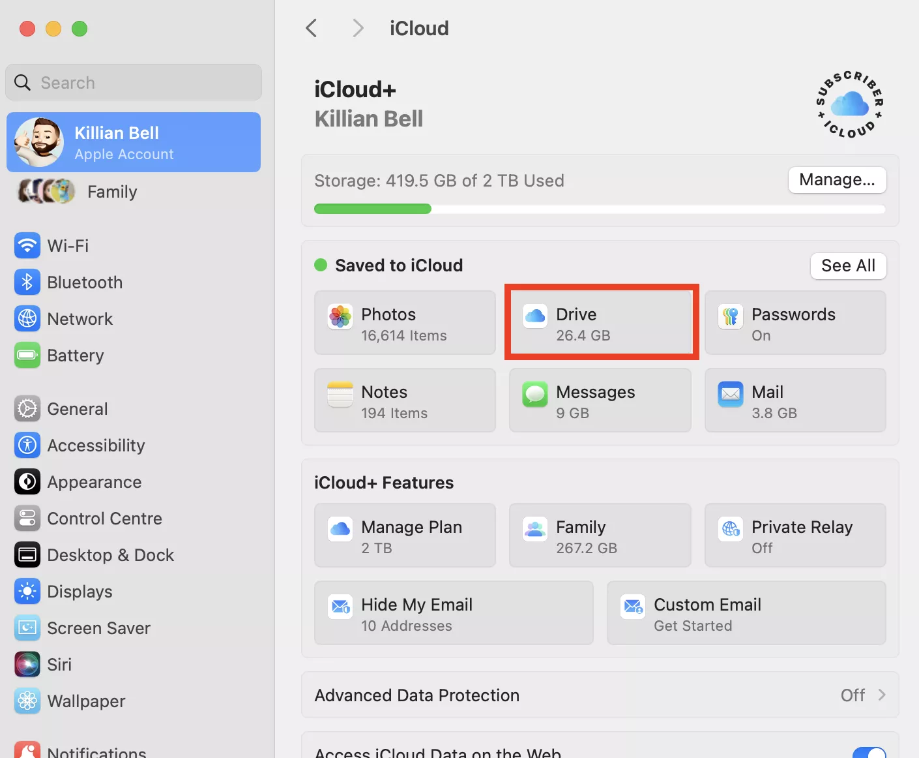The width and height of the screenshot is (919, 758).
Task: Open the Passwords tile
Action: coord(795,324)
